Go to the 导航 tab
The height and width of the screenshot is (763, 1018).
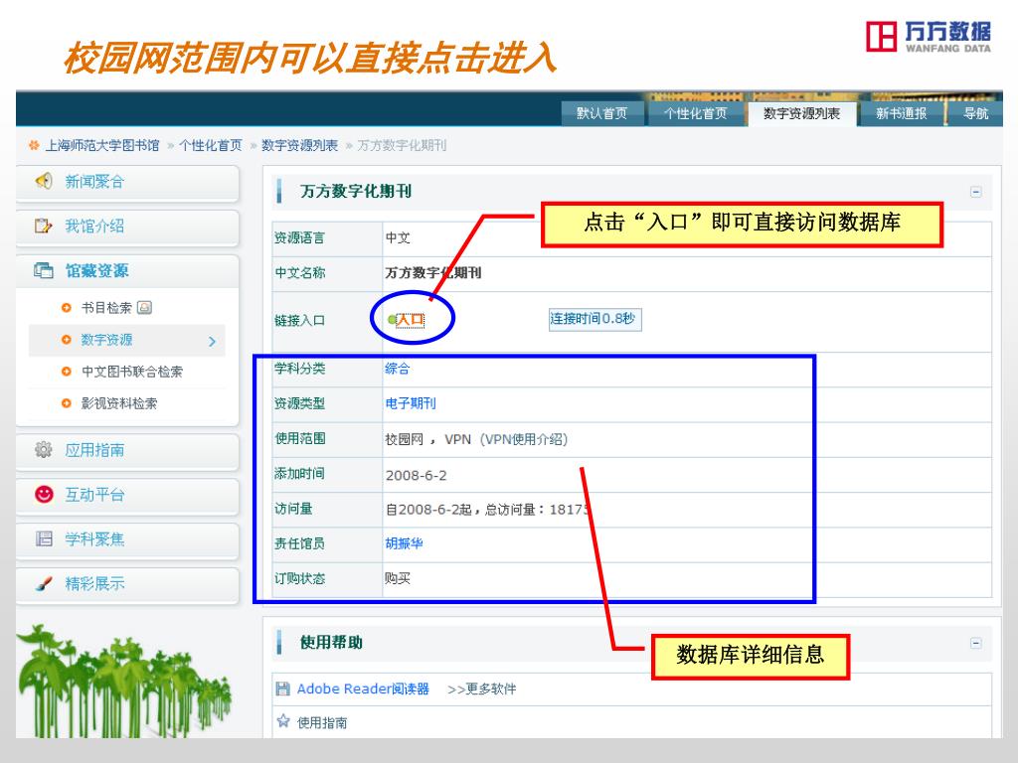tap(975, 113)
